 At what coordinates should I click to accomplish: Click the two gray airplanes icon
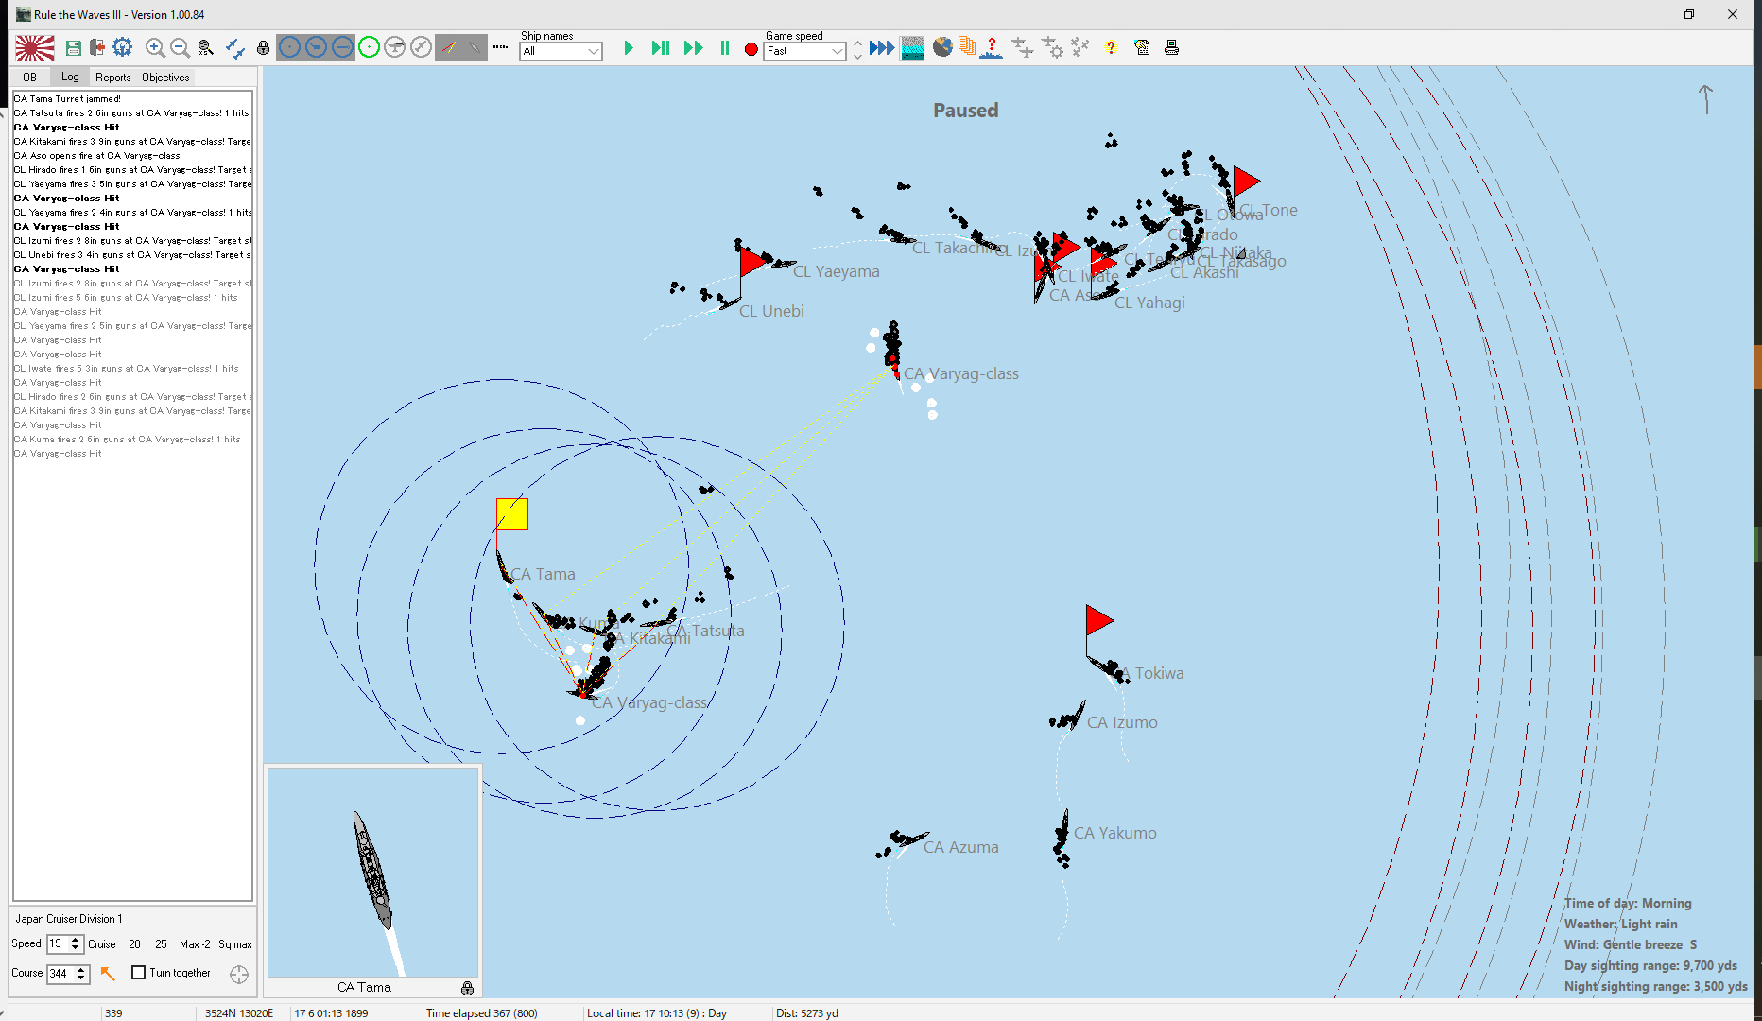[1022, 47]
